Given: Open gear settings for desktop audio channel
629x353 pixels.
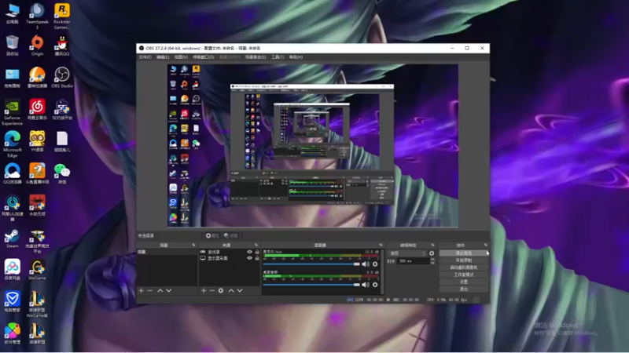Looking at the screenshot, I should click(x=375, y=285).
